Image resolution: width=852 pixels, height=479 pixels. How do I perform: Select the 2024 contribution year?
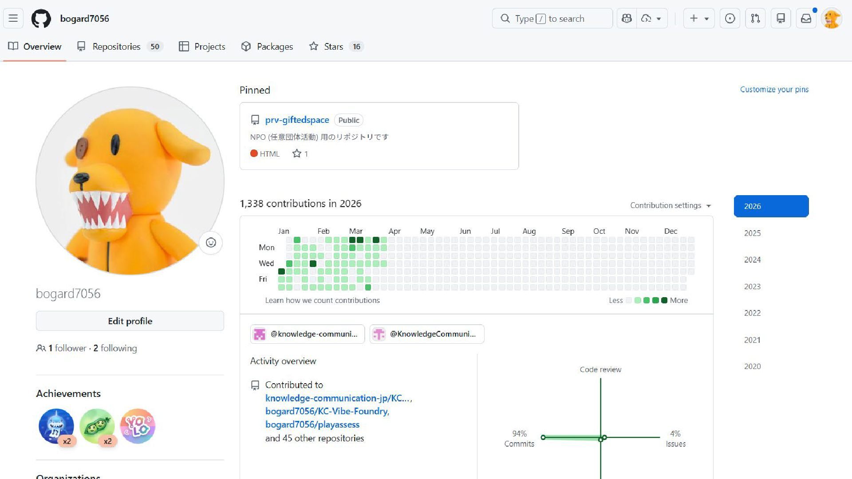coord(752,259)
